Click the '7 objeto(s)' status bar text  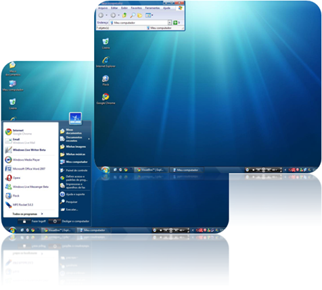[103, 28]
